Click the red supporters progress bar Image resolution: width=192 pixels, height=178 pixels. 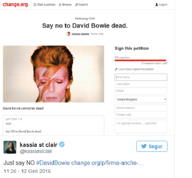tap(141, 60)
